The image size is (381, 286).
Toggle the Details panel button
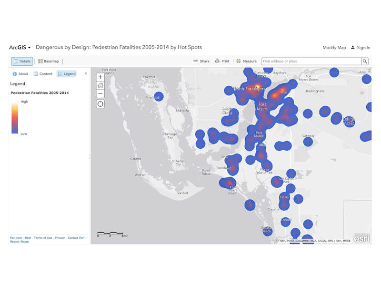[22, 61]
